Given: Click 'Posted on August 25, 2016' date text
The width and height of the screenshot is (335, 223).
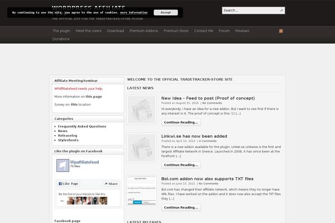Looking at the screenshot, I should (x=180, y=103).
